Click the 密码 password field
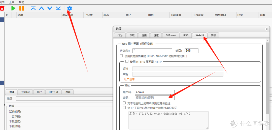 coord(155,98)
